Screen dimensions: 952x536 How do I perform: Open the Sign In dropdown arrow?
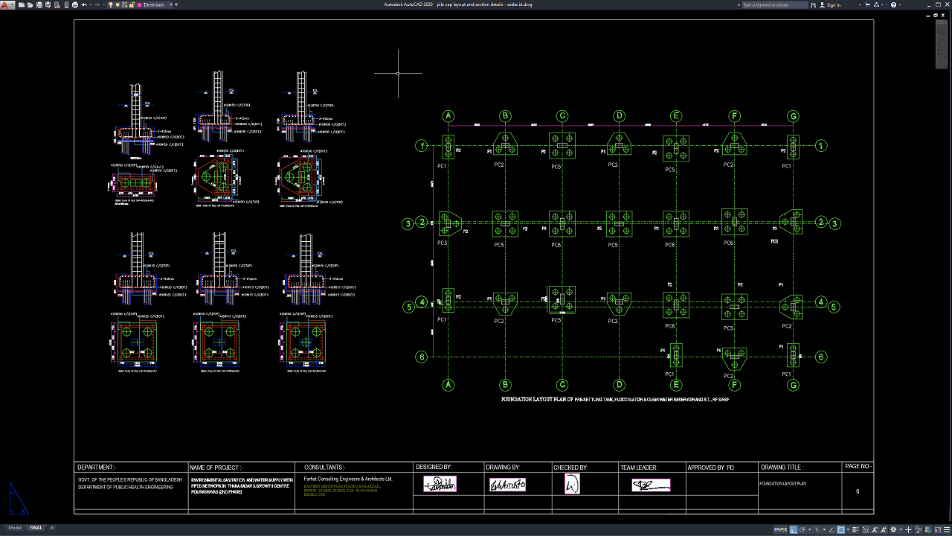tap(860, 4)
